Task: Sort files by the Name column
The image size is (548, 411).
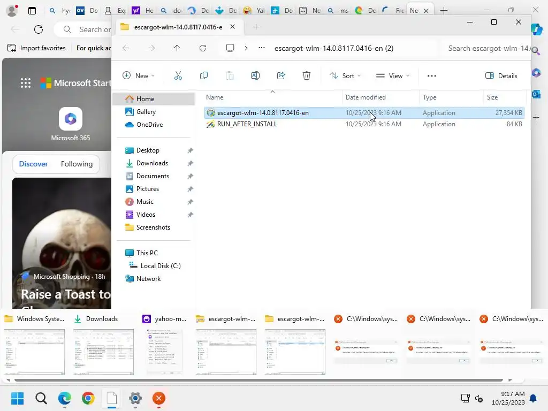Action: tap(215, 97)
